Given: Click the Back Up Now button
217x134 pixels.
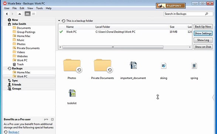Looking at the screenshot, I should click(x=203, y=27).
